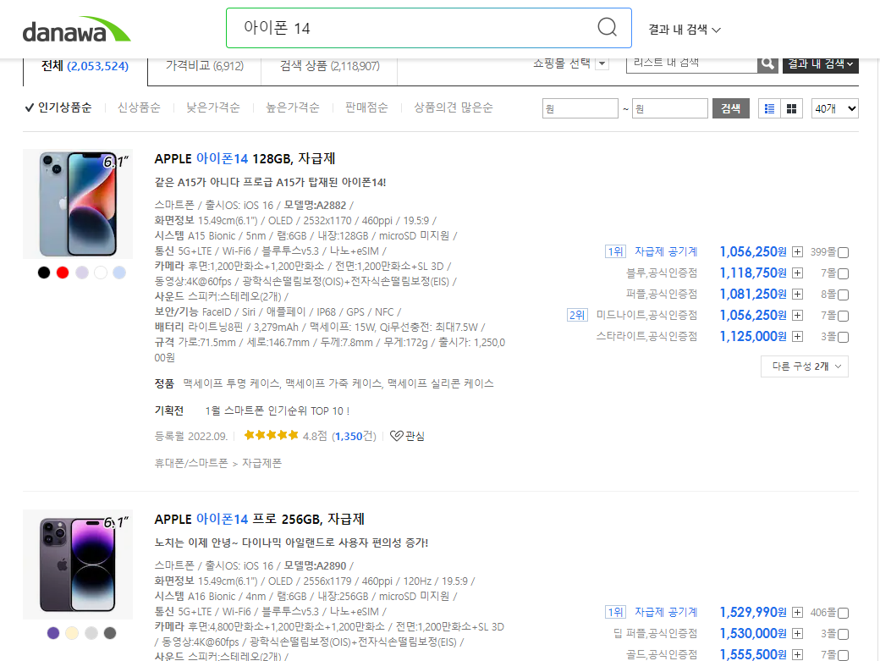Select the light blue color swatch for iPhone 14
This screenshot has height=661, width=880.
pyautogui.click(x=119, y=273)
